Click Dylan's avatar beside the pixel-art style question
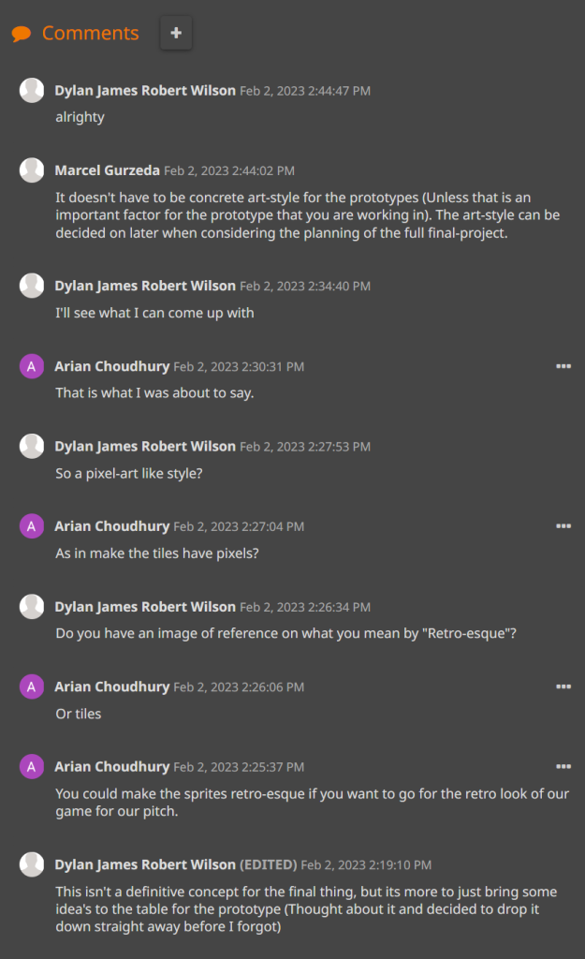The width and height of the screenshot is (585, 959). [32, 446]
